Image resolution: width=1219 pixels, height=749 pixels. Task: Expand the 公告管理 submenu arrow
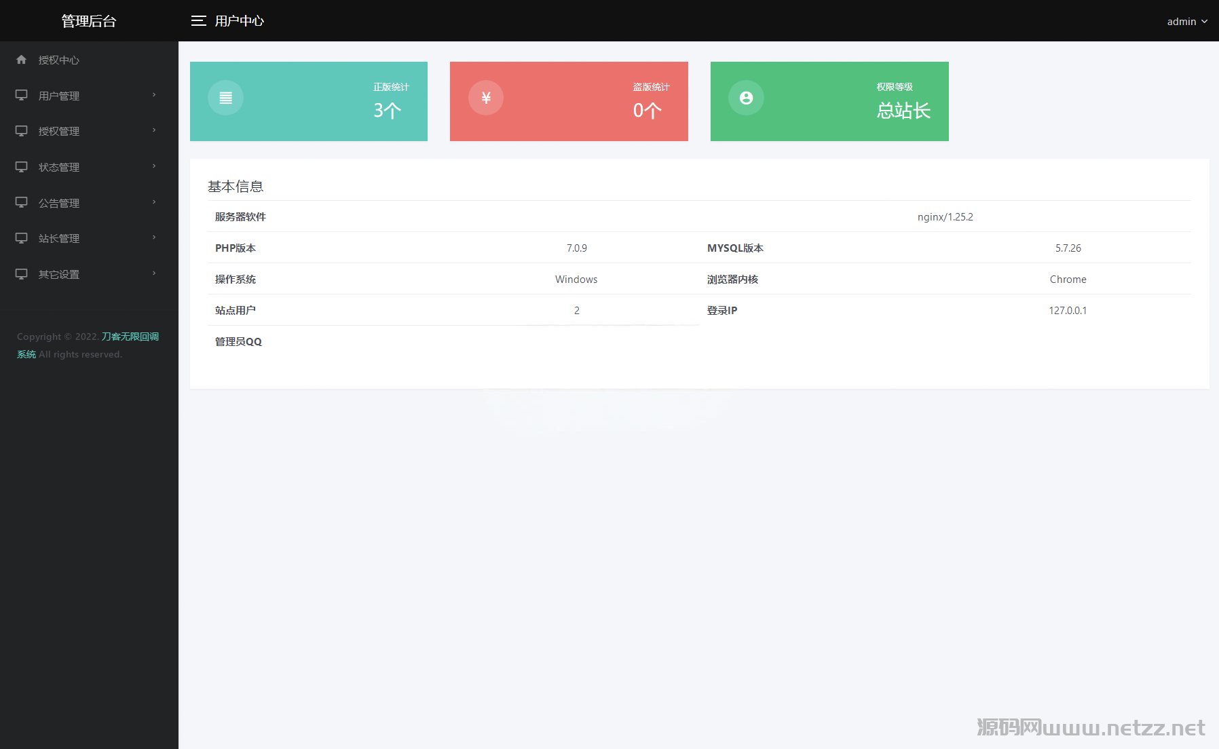point(154,202)
